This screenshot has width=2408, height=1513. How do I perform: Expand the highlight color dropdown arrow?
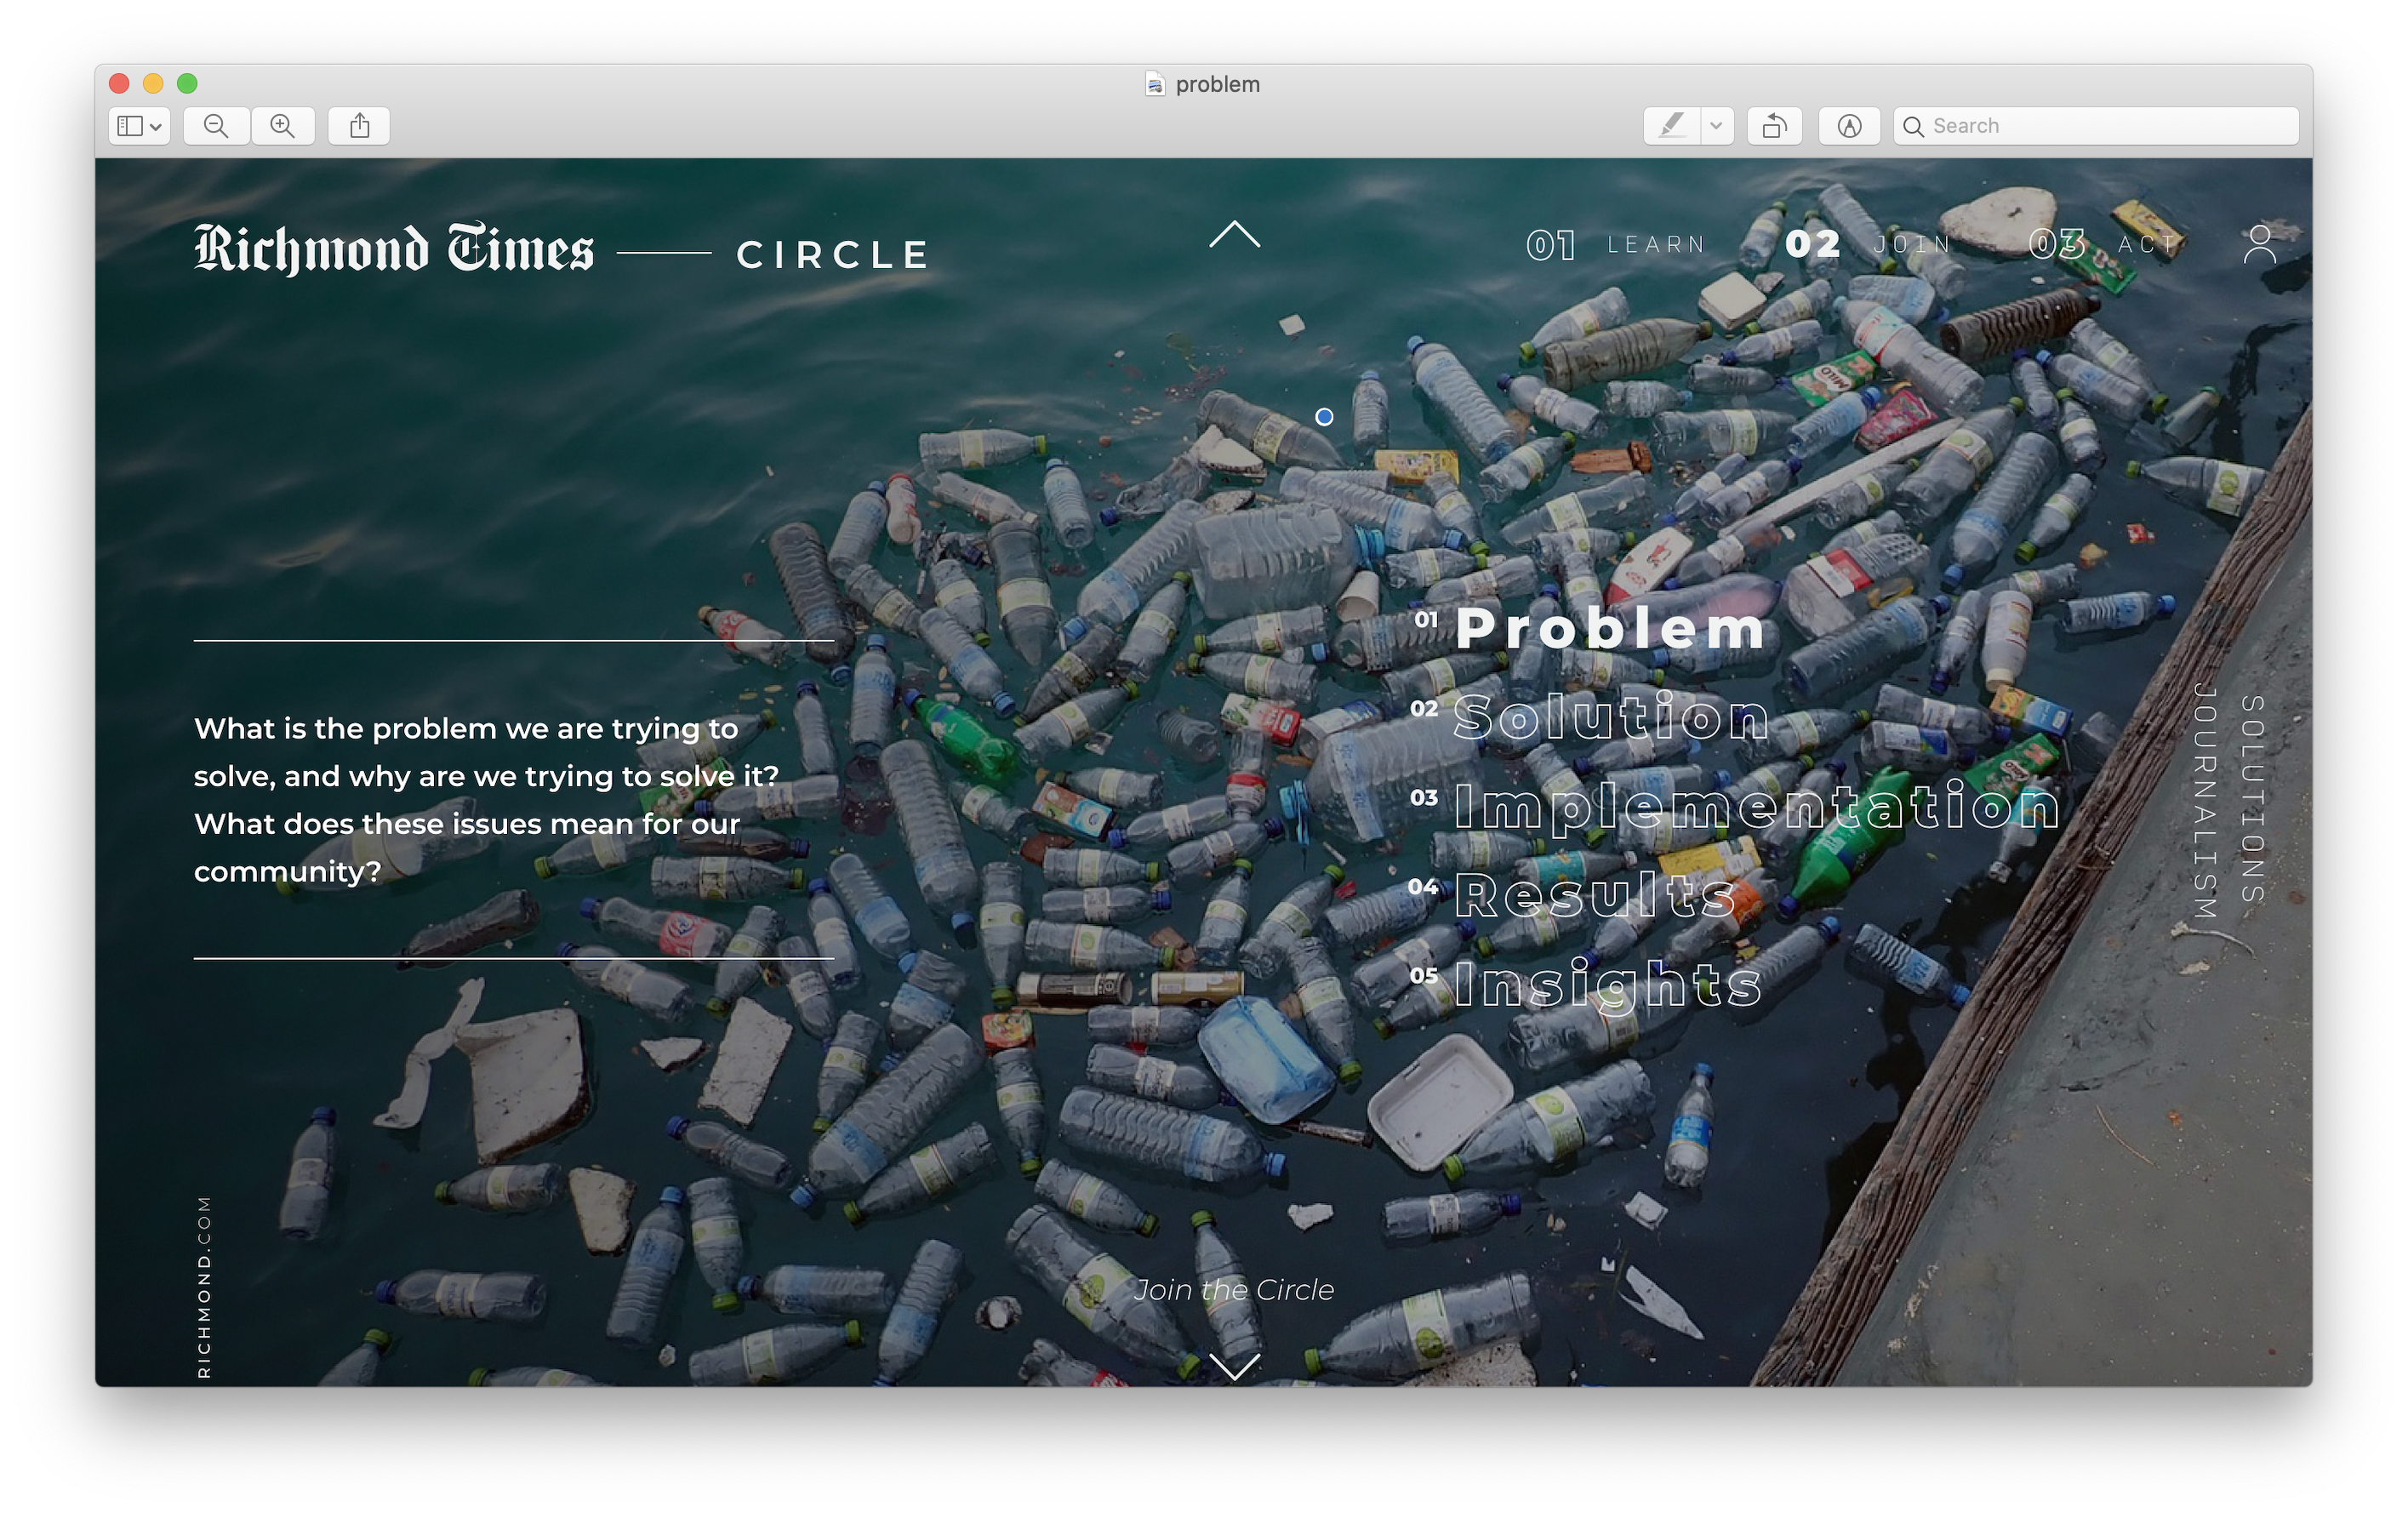point(1716,126)
